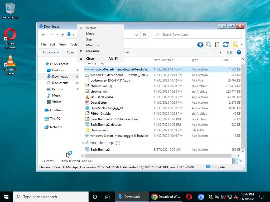
Task: Click the Up one level arrow
Action: point(63,35)
